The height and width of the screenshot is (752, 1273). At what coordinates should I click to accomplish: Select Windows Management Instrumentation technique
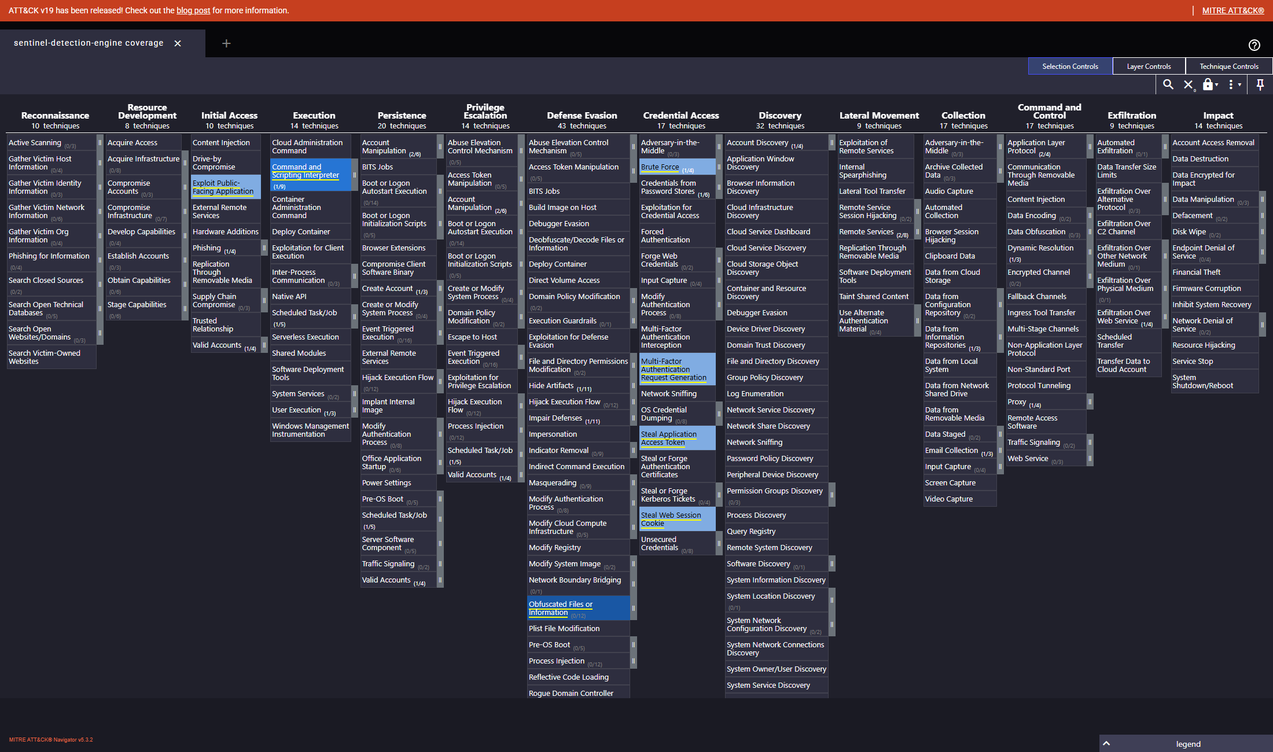[311, 430]
